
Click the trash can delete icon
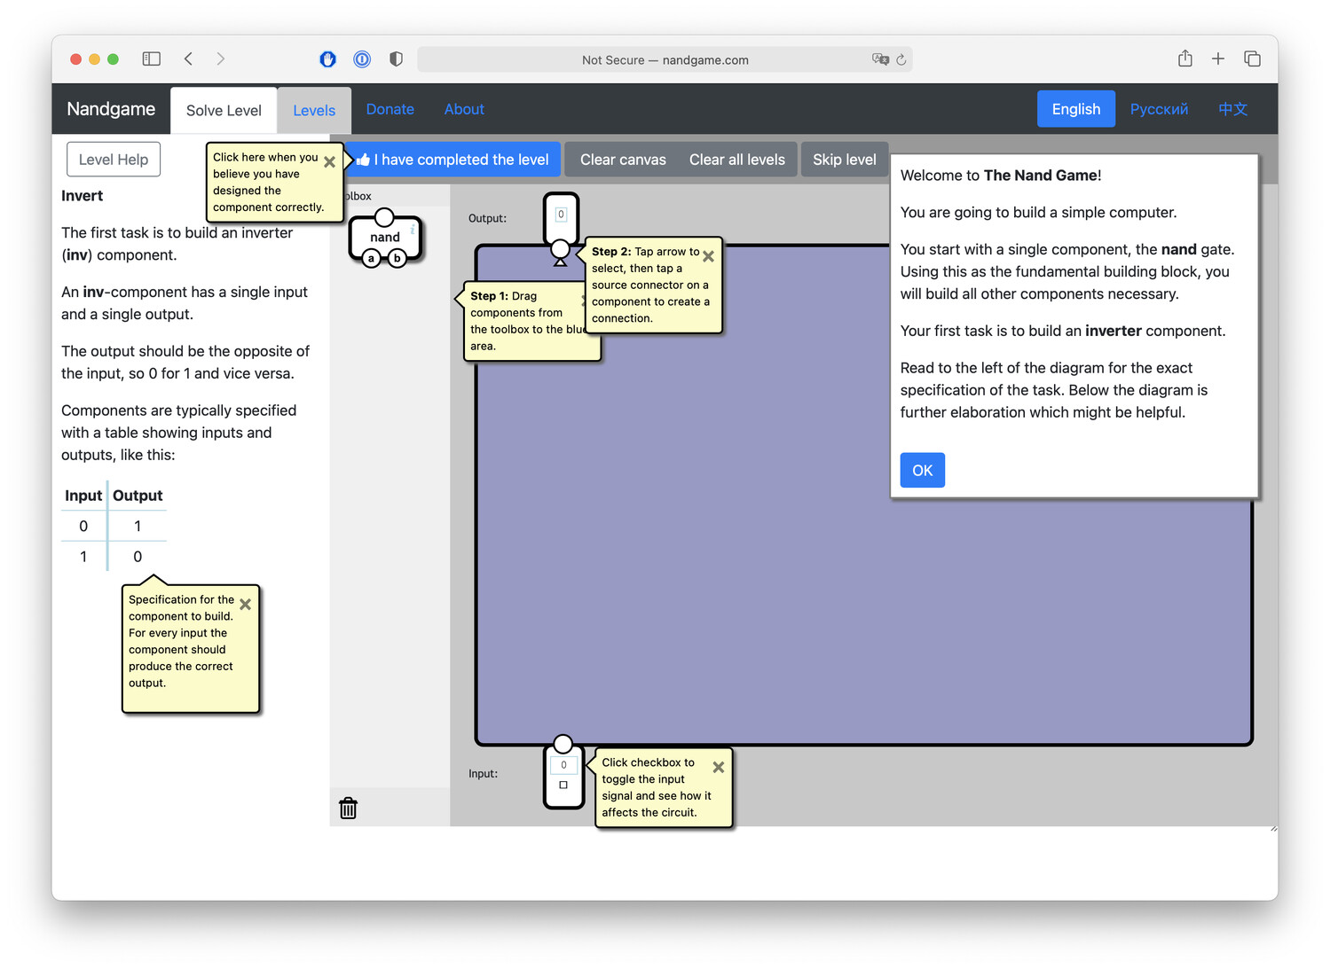pyautogui.click(x=348, y=808)
